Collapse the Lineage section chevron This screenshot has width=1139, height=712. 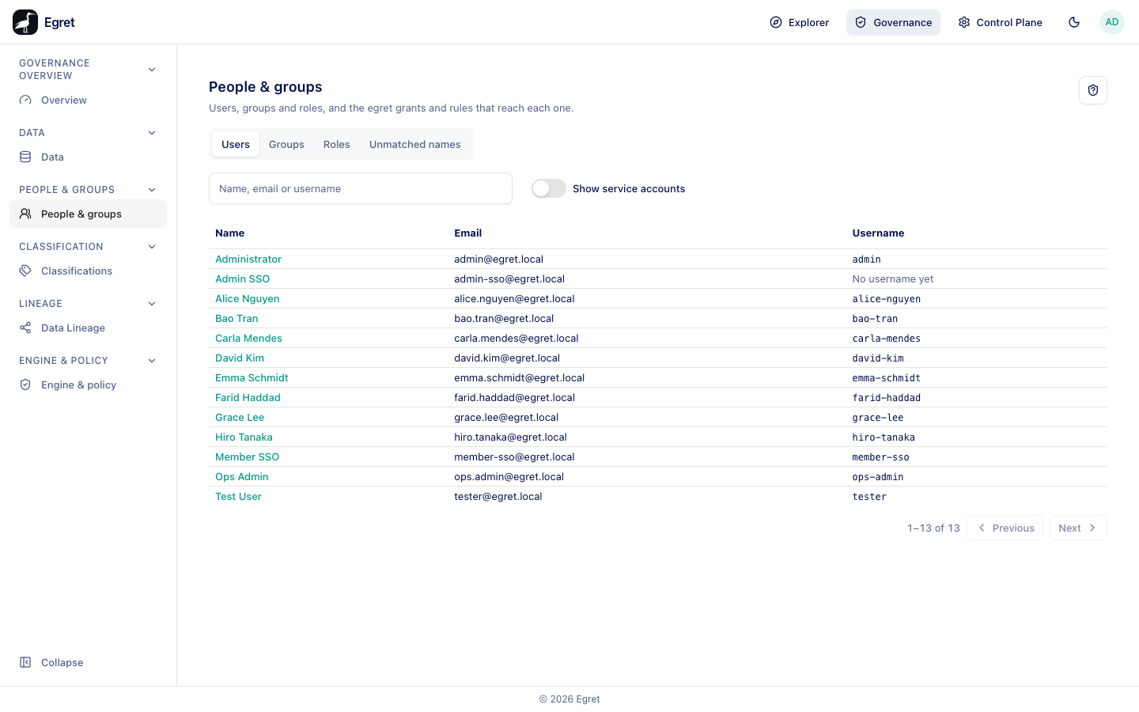(152, 304)
